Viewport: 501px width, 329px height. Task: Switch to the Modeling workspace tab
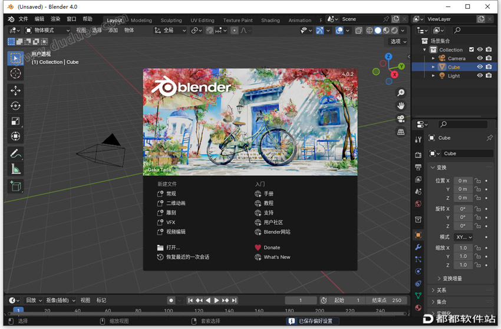point(141,20)
